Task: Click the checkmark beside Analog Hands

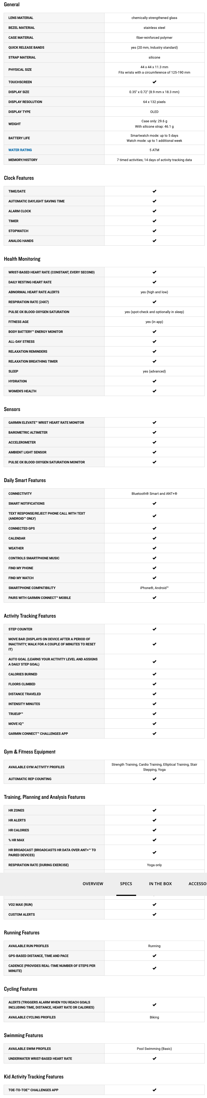Action: tap(154, 241)
